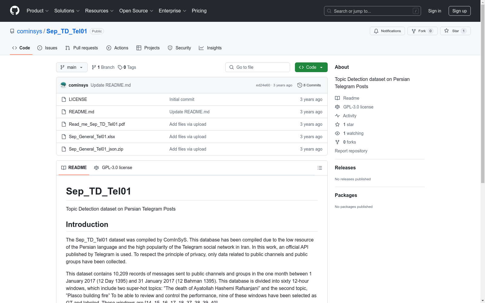The image size is (485, 303).
Task: Switch to the Issues tab
Action: tap(47, 48)
